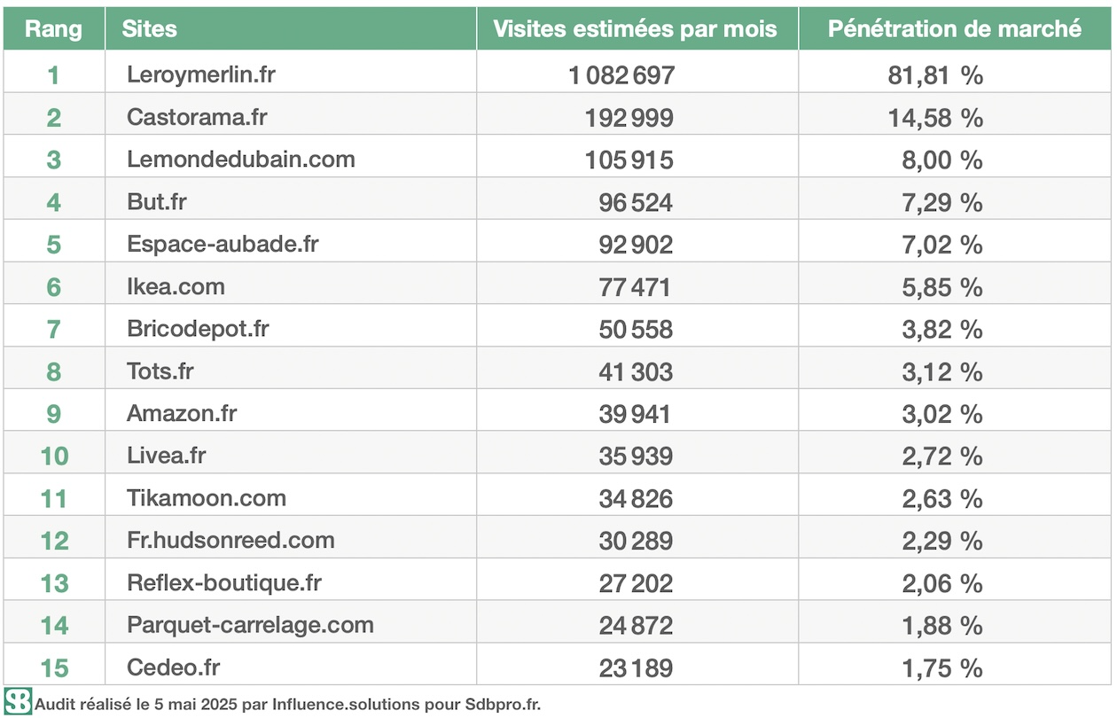Viewport: 1117px width, 718px height.
Task: Click the SB logo icon in footer
Action: pyautogui.click(x=18, y=702)
